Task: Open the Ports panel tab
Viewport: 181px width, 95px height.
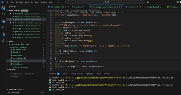Action: [x=99, y=74]
